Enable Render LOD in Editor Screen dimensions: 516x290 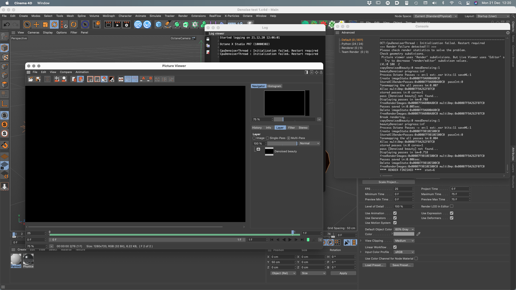(x=451, y=206)
